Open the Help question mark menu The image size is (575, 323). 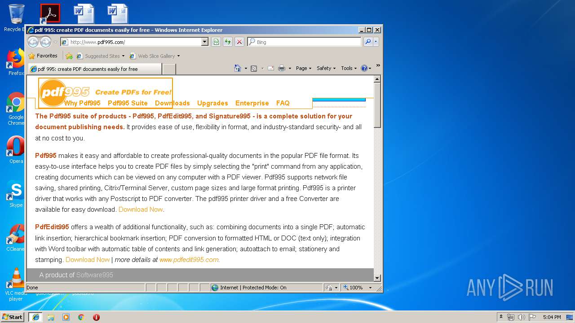coord(366,68)
